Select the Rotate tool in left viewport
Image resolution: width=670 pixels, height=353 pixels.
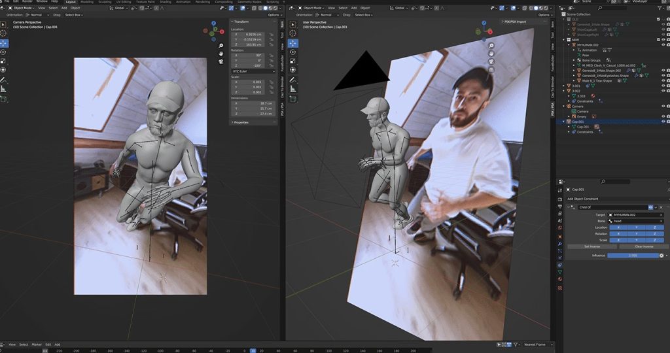coord(4,52)
